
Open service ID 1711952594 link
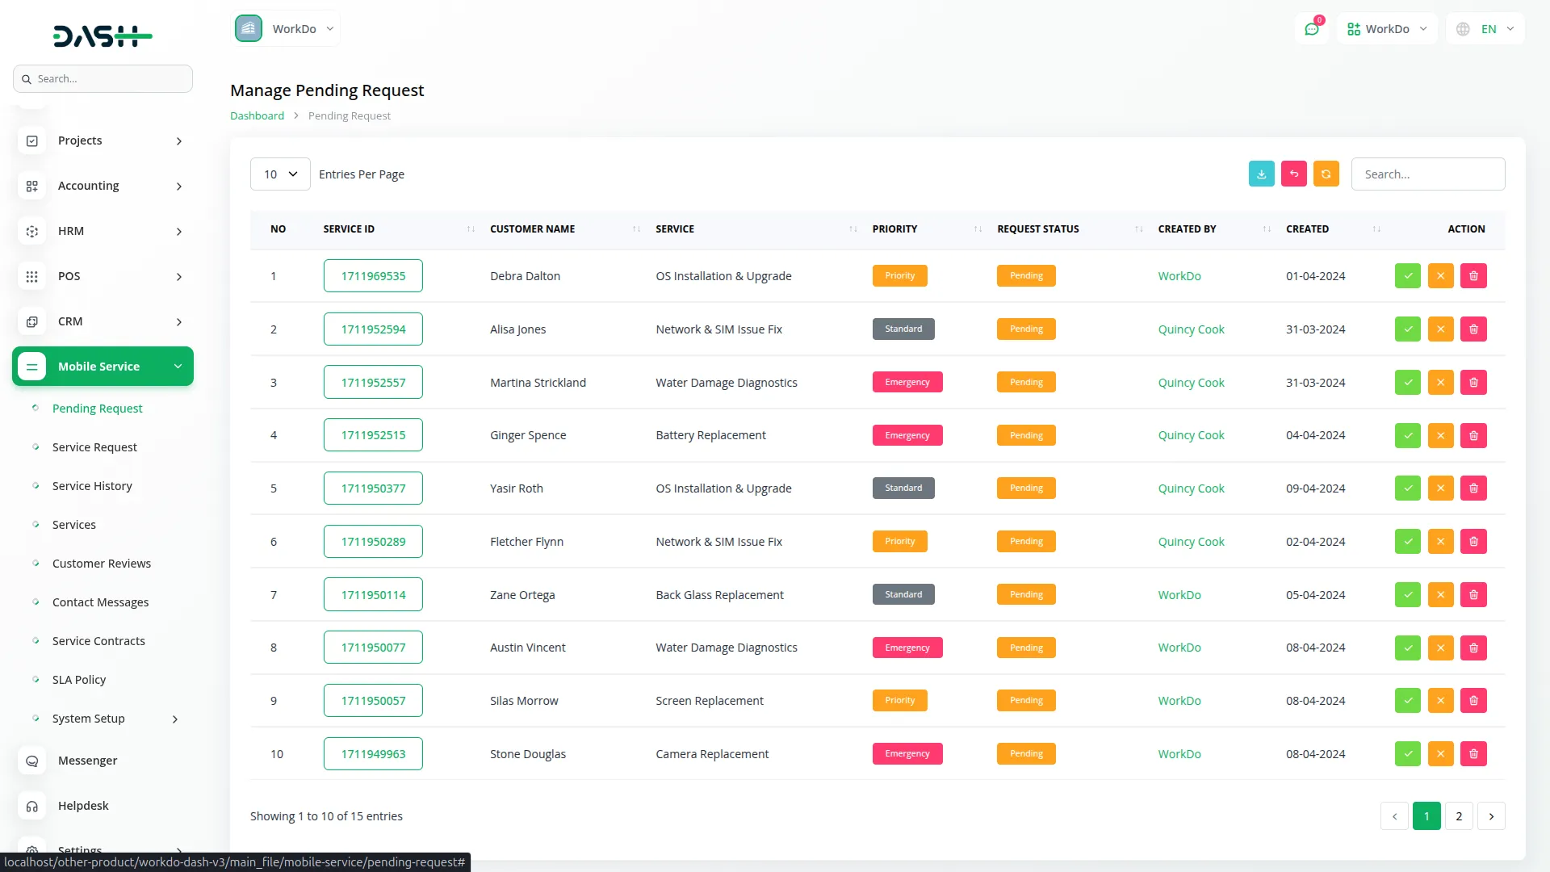[373, 329]
